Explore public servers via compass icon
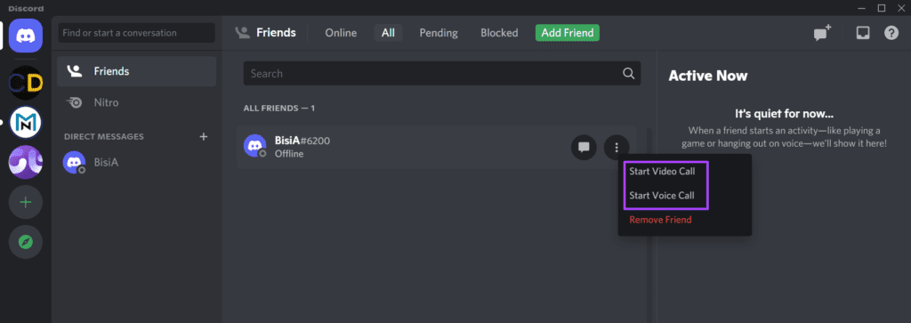This screenshot has width=911, height=323. (26, 242)
